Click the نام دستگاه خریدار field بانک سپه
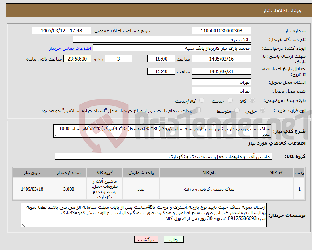The image size is (312, 250). click(162, 39)
